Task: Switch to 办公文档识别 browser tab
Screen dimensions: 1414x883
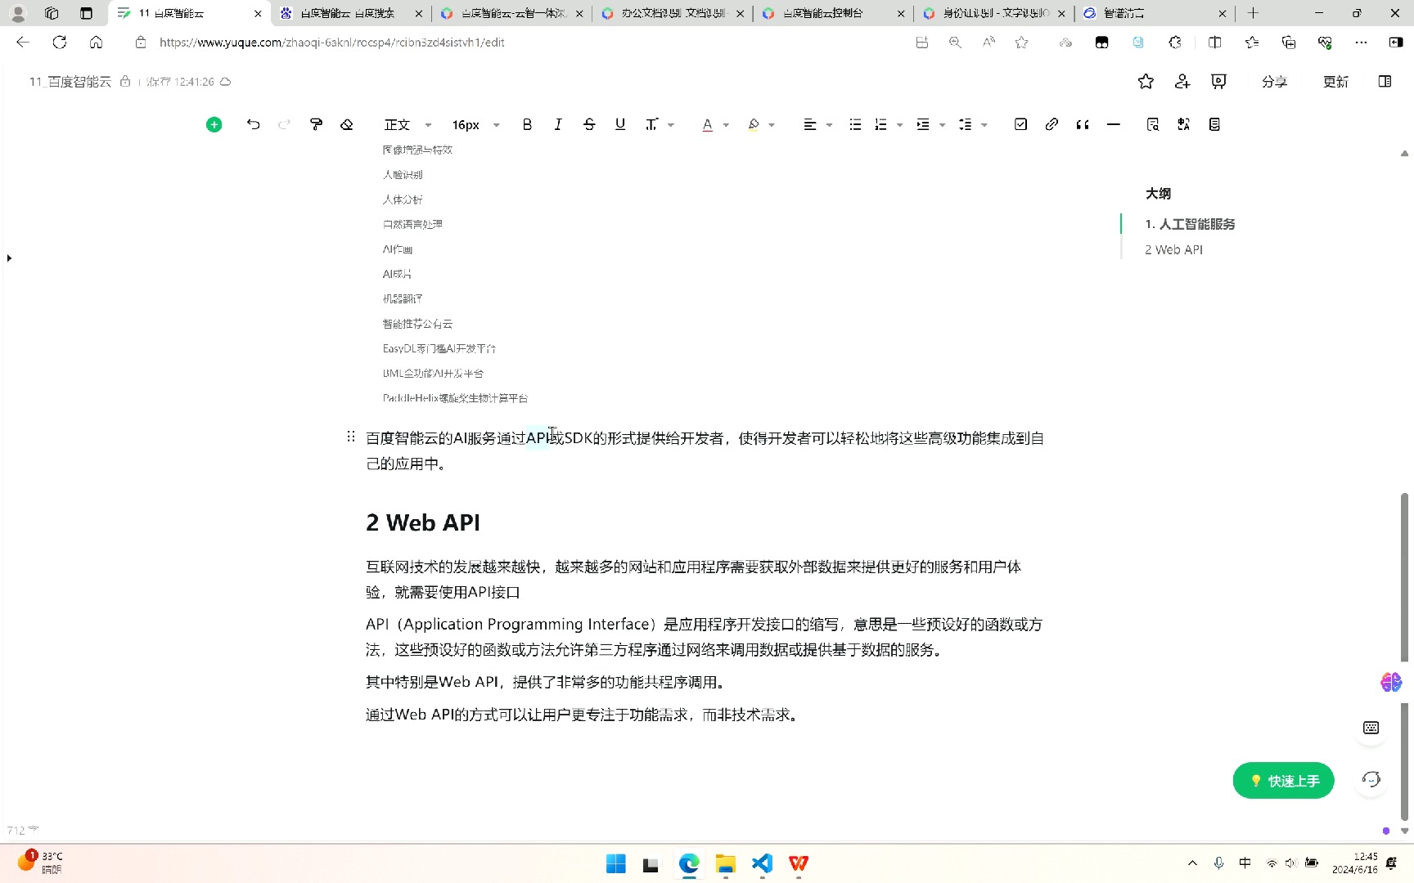Action: pyautogui.click(x=673, y=13)
